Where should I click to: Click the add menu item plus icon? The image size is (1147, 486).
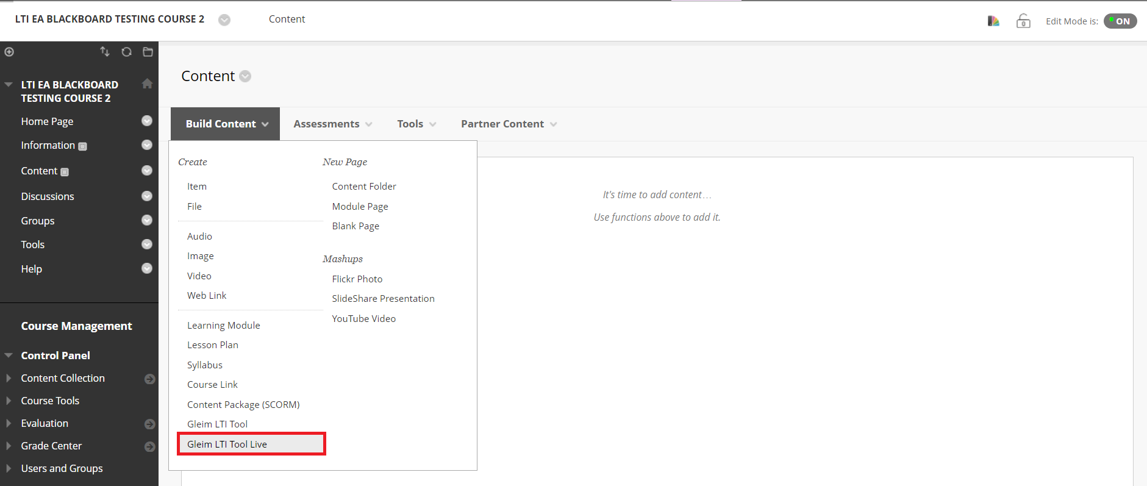(x=9, y=52)
